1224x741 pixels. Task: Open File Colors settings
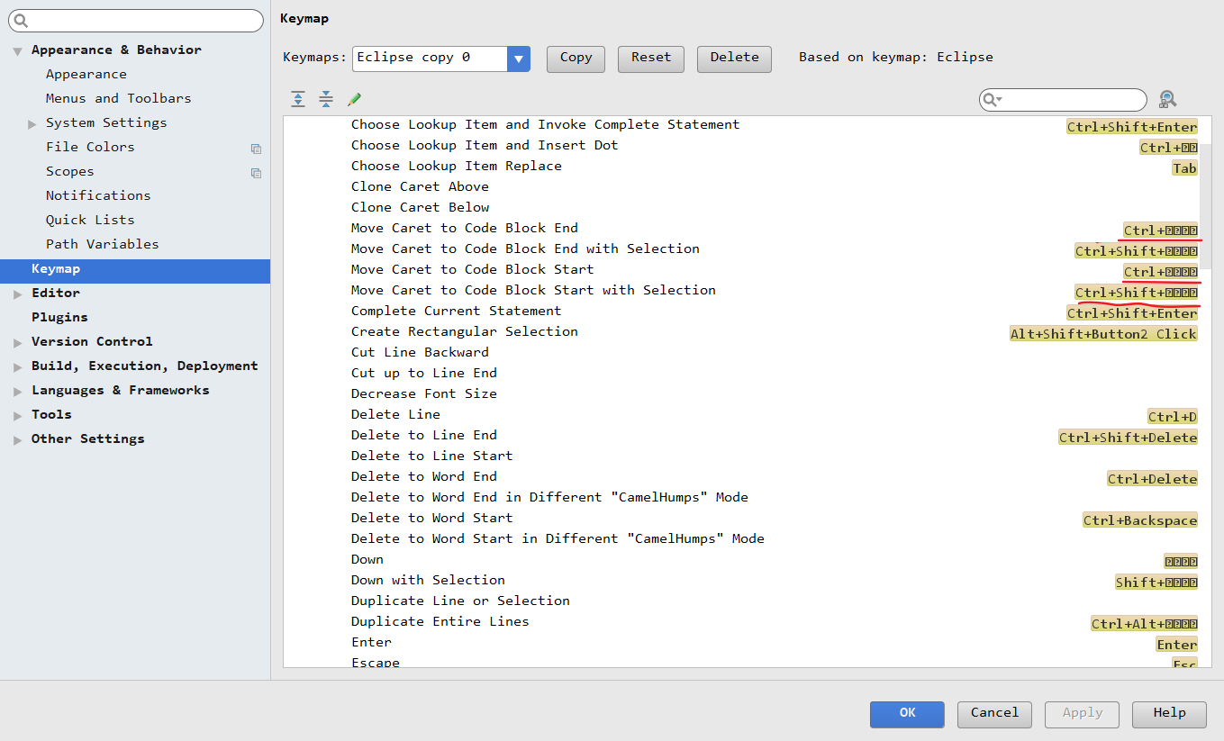coord(90,148)
